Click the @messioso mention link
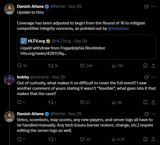 (x=118, y=28)
